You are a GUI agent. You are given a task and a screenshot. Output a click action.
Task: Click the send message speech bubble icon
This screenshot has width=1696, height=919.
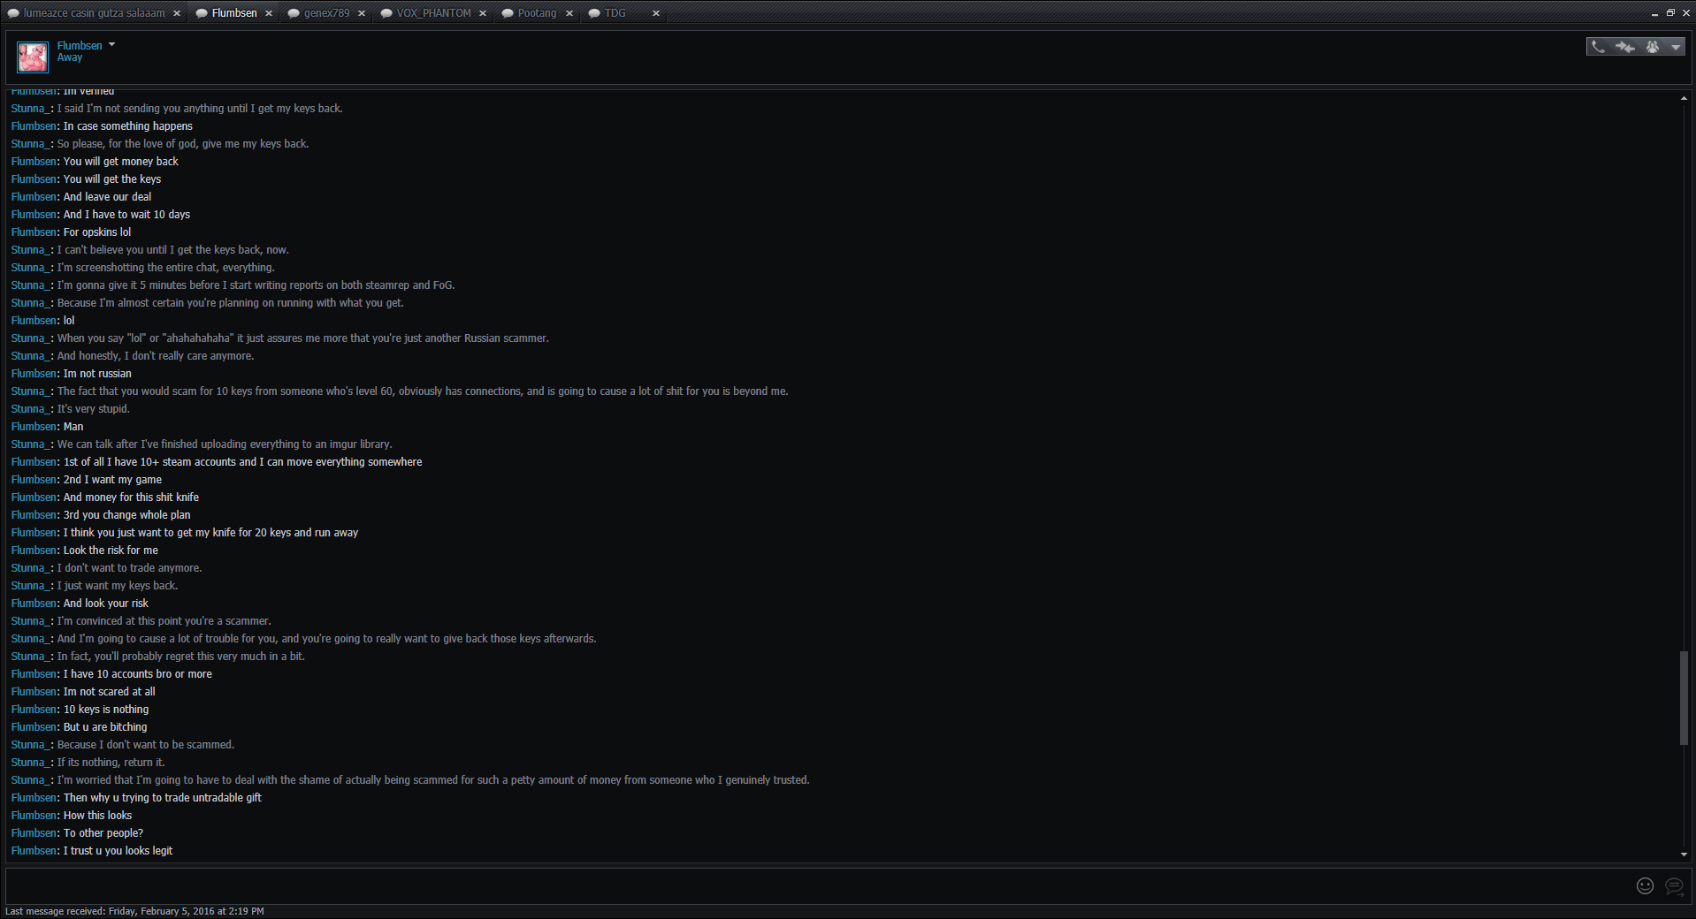click(1674, 885)
